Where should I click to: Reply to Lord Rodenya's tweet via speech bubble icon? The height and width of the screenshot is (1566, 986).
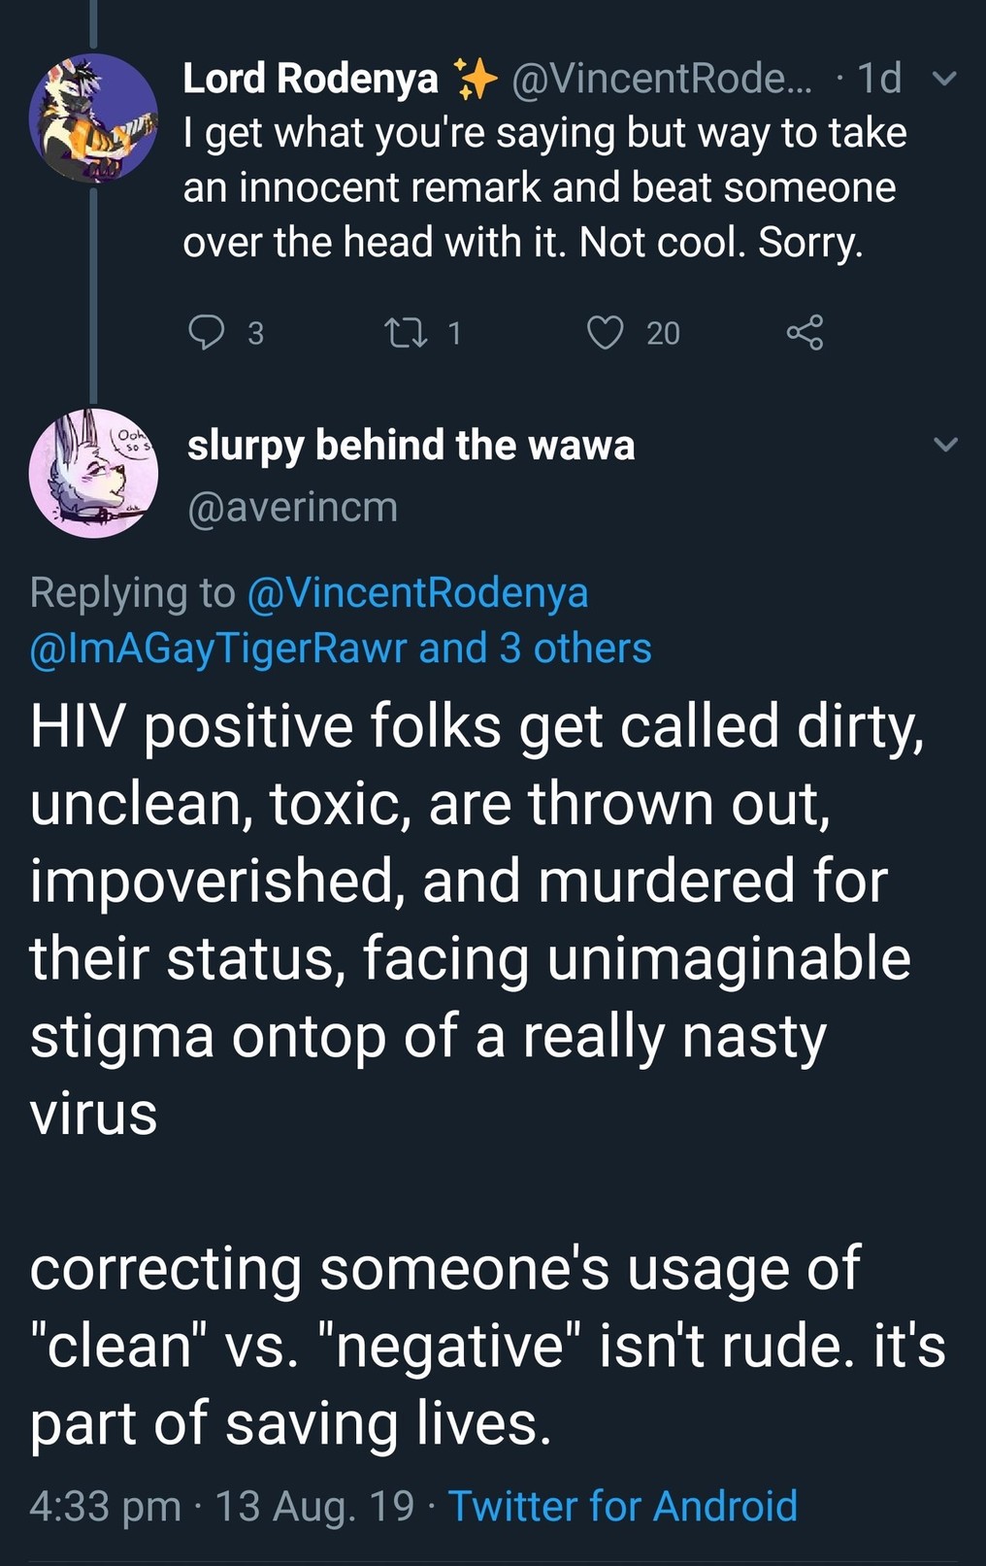click(206, 332)
